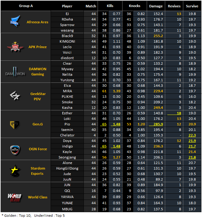
Task: Click player name Pio
Action: pos(67,124)
